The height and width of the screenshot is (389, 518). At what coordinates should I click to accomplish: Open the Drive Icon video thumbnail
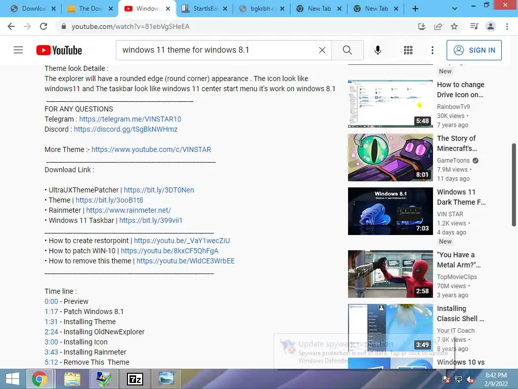[x=390, y=103]
